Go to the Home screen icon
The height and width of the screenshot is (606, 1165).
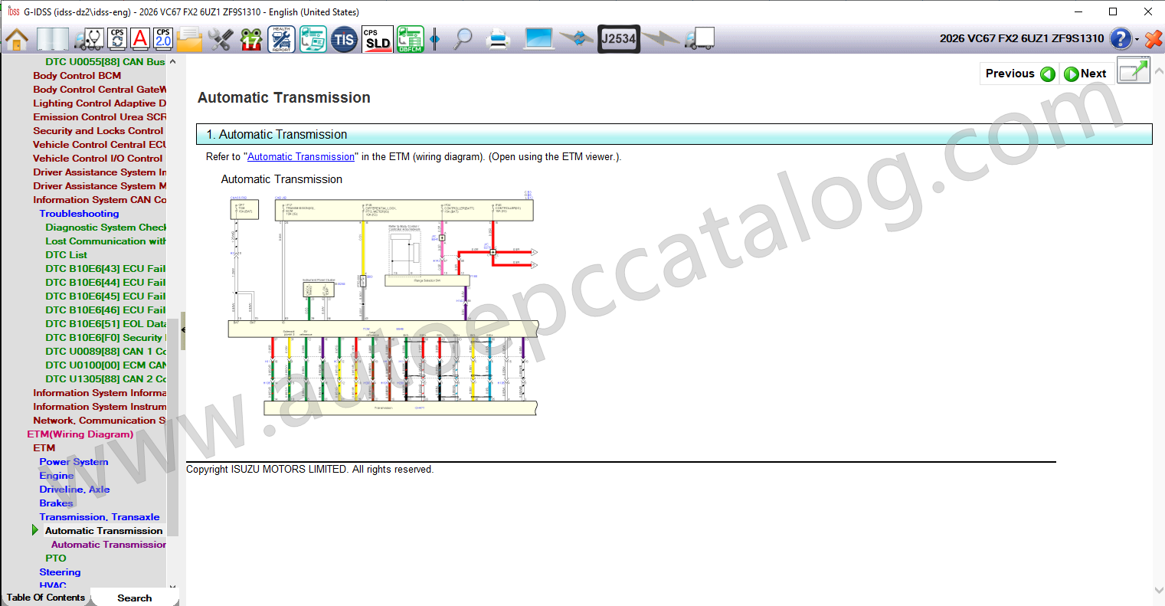click(17, 39)
